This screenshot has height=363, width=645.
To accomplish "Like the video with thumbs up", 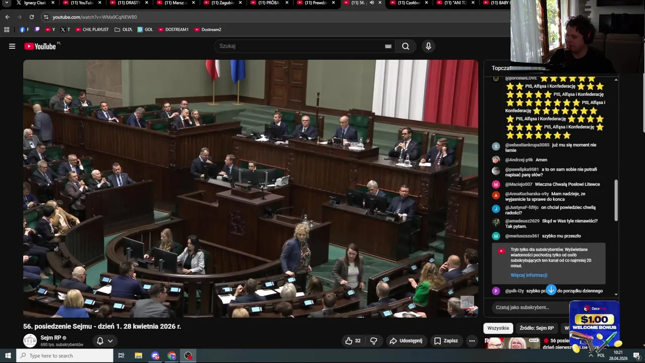I will (353, 341).
